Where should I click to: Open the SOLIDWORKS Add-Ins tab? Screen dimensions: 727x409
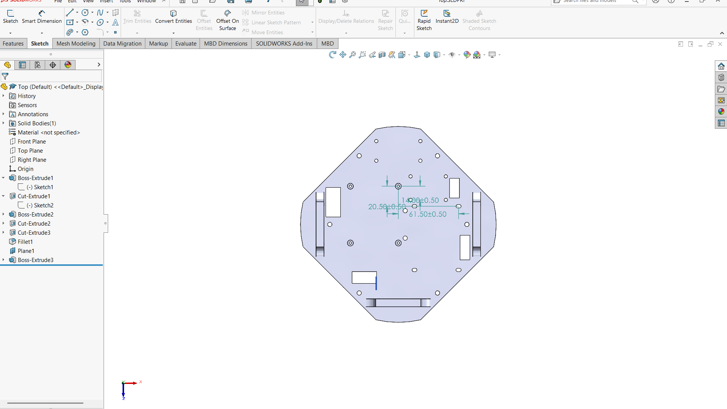(284, 44)
